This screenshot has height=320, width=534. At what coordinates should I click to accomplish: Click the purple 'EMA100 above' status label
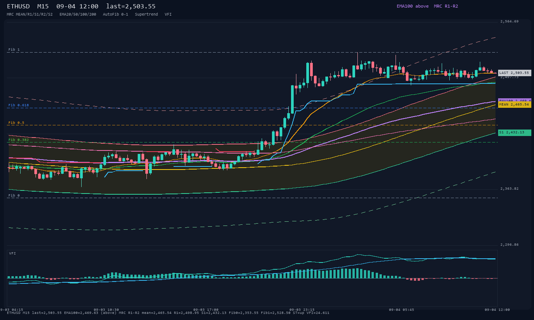coord(412,6)
